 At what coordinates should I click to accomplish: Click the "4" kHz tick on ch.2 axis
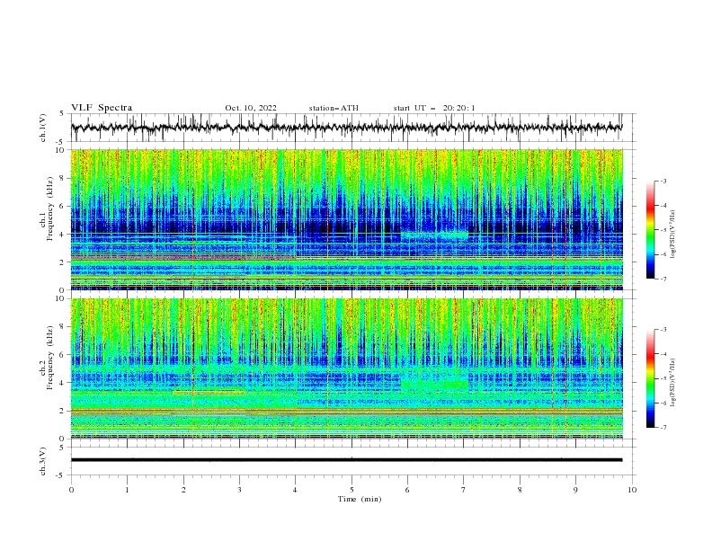64,383
